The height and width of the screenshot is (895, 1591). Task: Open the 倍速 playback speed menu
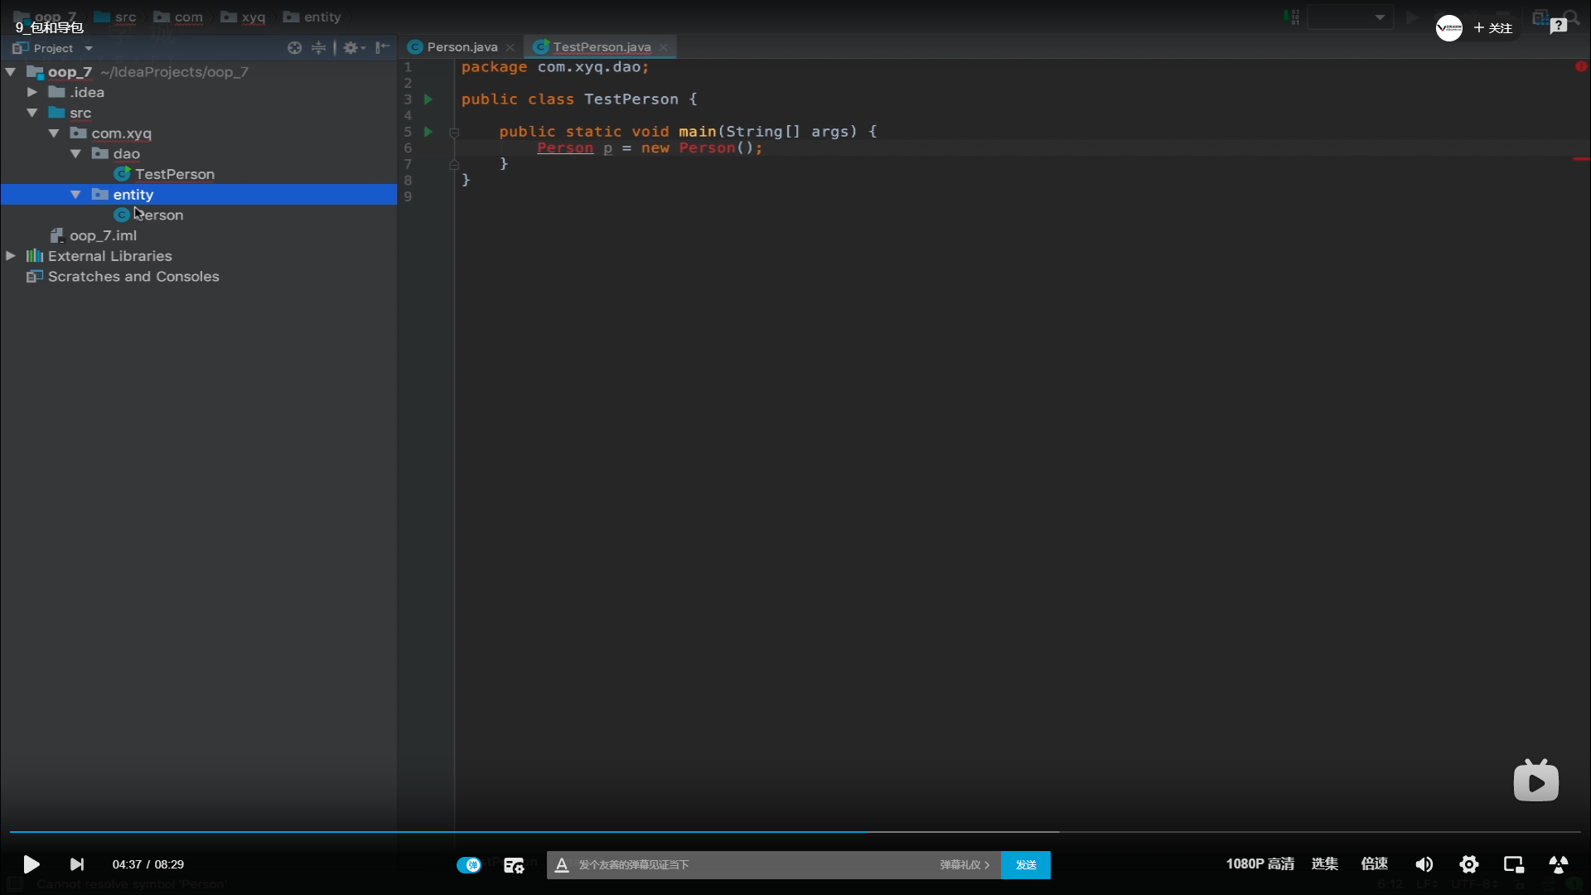coord(1374,864)
